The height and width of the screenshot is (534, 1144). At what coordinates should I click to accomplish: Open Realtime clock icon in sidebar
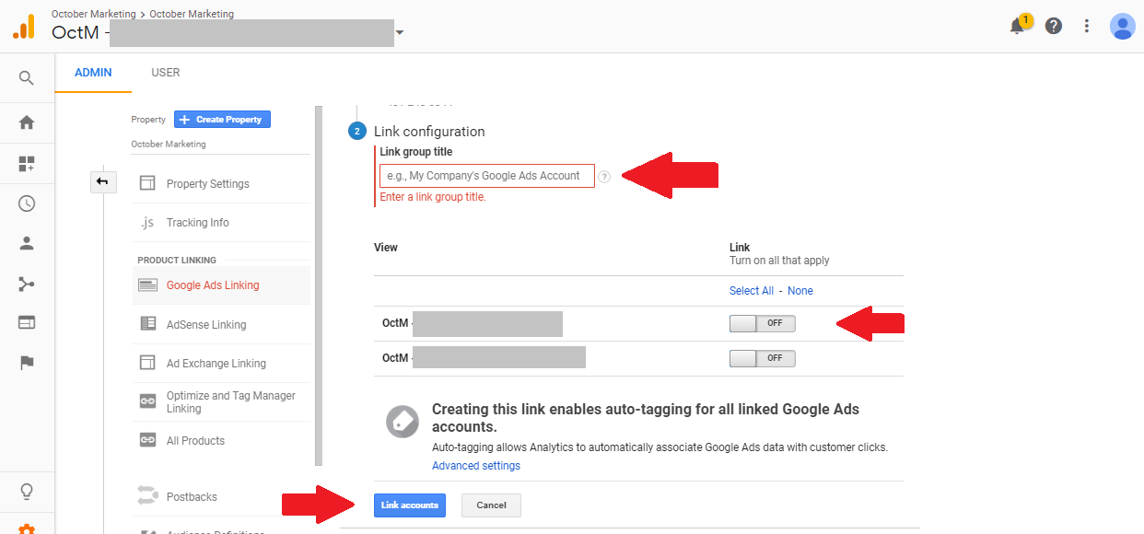pyautogui.click(x=27, y=203)
